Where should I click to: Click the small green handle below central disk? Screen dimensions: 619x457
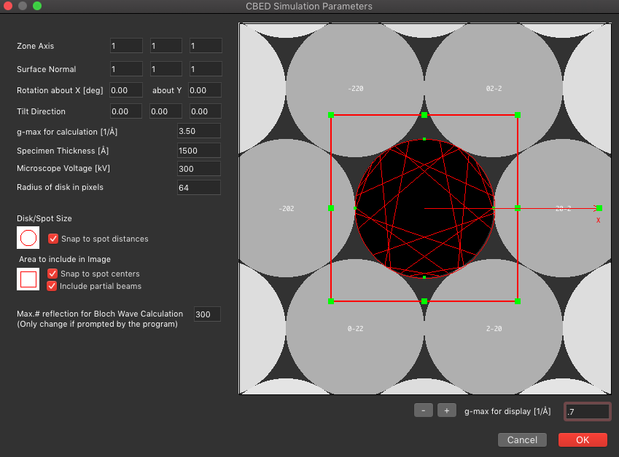point(424,277)
